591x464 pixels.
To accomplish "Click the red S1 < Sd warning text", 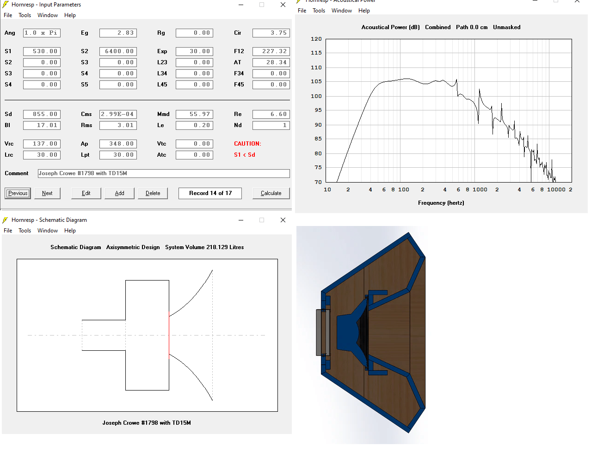I will pos(245,155).
